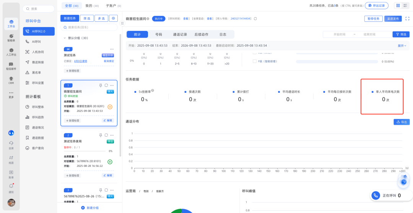
Task: Pause the 晓慧招生顾问 task with orange pause icon
Action: (110, 107)
